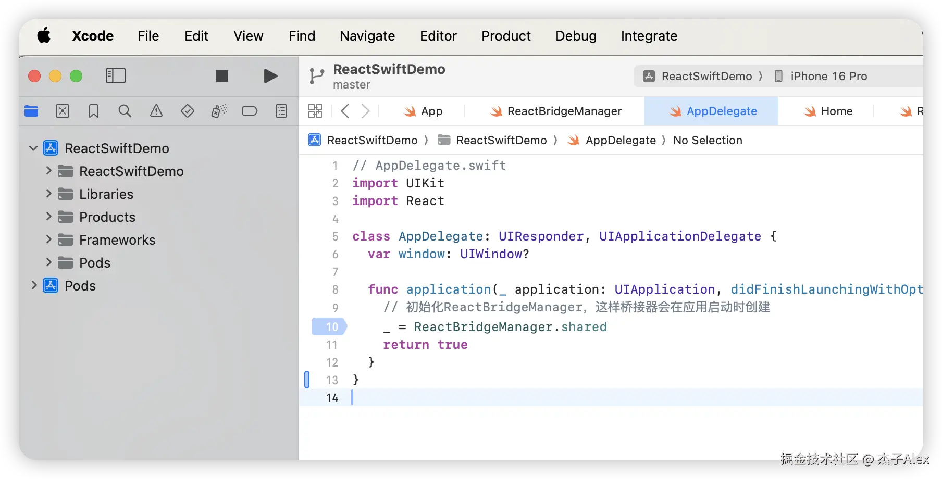Click the ReactSwiftDemo project title in toolbar
Viewport: 942px width, 479px height.
[389, 69]
